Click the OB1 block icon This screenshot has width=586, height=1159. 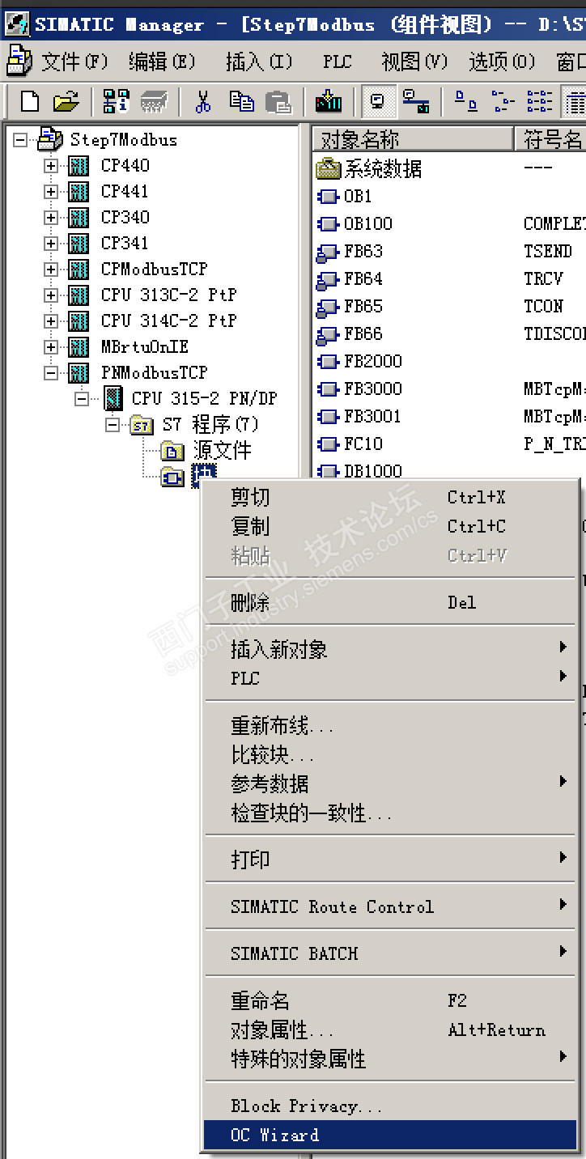(x=329, y=197)
